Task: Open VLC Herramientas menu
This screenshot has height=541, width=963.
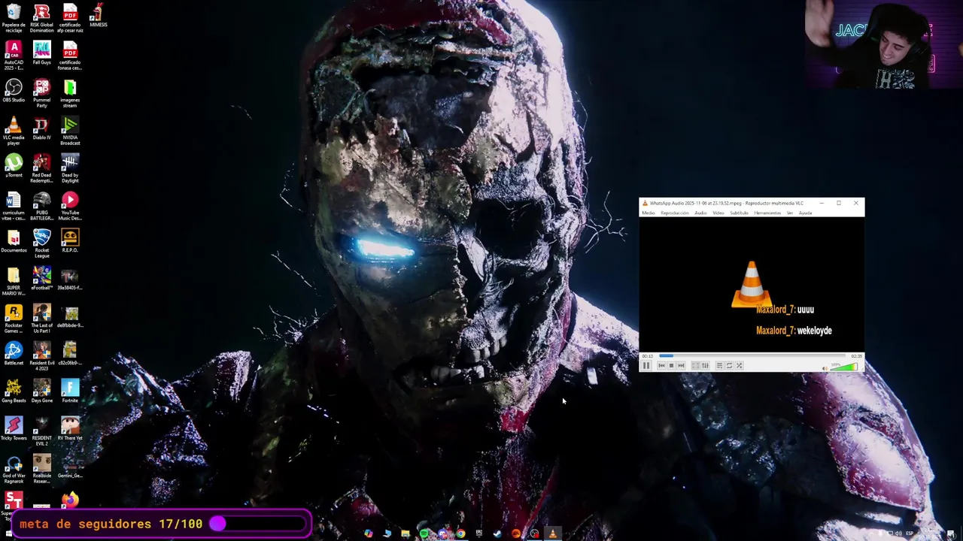Action: 767,213
